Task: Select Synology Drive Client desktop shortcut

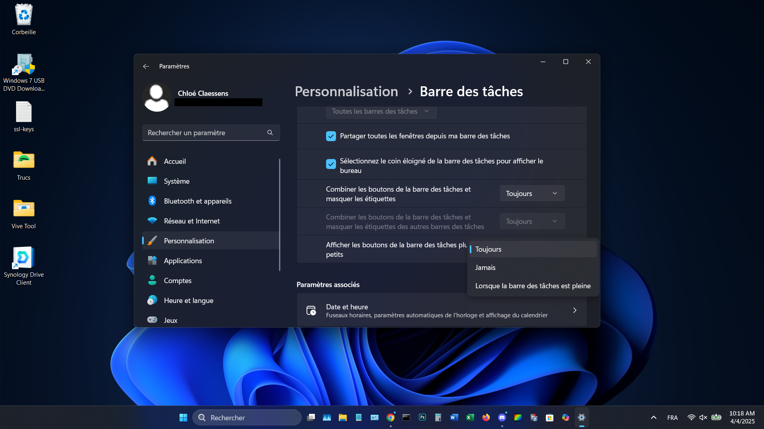Action: 24,266
